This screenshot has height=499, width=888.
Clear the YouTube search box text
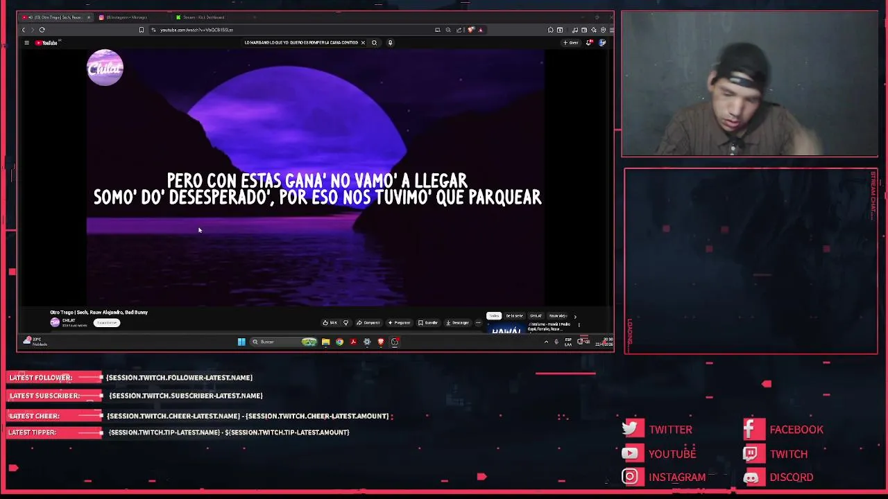(363, 43)
